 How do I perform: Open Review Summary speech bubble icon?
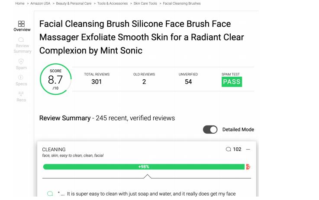tap(22, 40)
